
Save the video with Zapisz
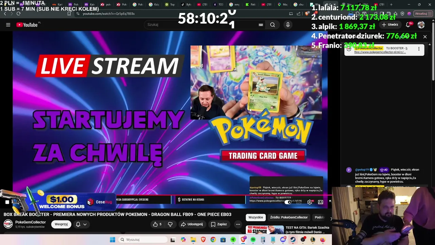tap(219, 224)
